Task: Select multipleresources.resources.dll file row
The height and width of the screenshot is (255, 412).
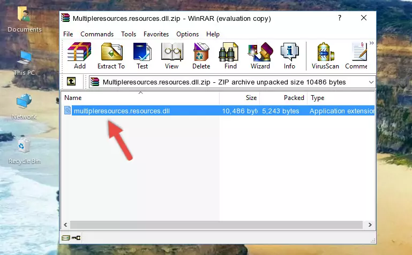Action: (x=220, y=111)
